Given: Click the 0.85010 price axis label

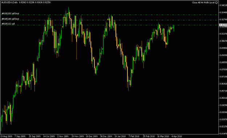Looking at the screenshot, I should point(223,98).
